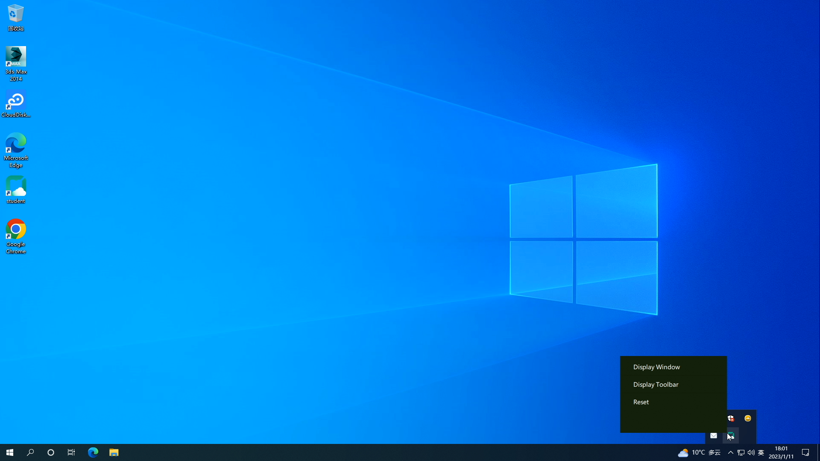Open the weather widget showing 10°C

(699, 452)
